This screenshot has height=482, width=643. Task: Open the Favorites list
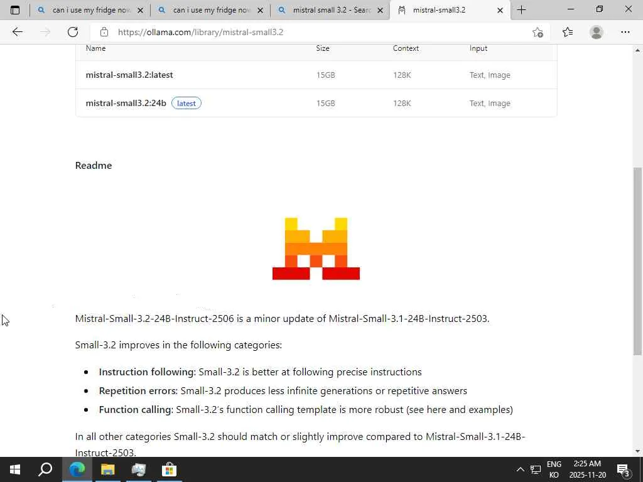(x=568, y=32)
